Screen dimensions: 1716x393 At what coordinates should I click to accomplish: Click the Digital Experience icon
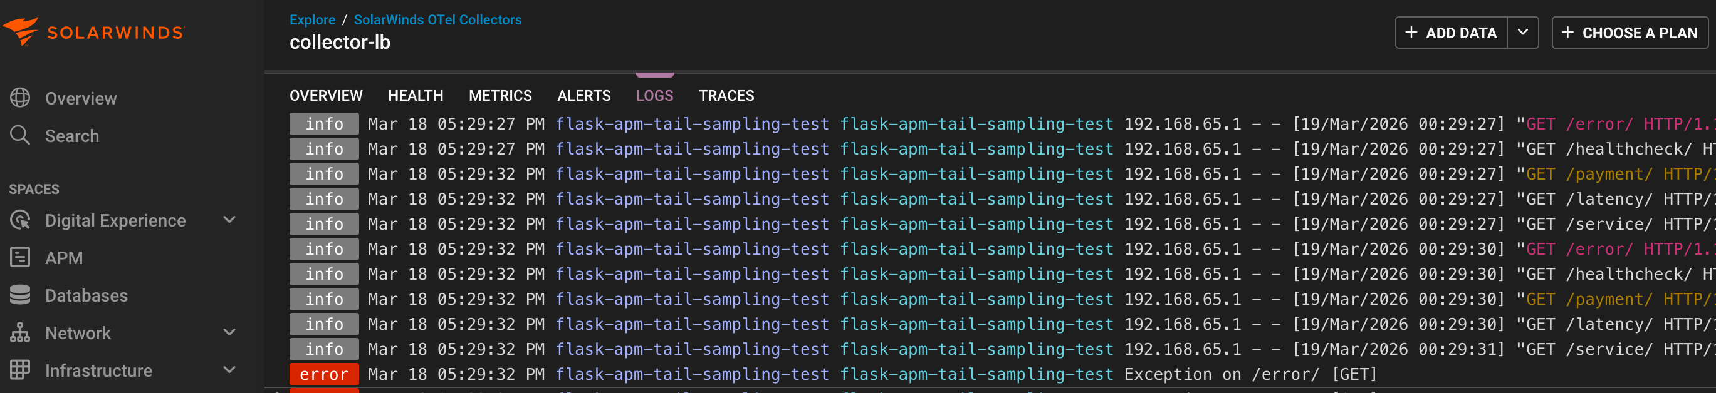coord(20,220)
